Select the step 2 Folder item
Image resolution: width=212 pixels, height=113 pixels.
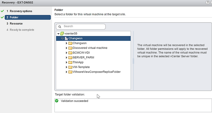28,17
